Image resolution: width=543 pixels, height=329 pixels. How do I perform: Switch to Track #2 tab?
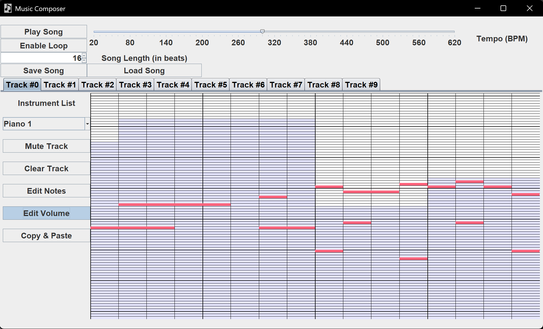(x=97, y=85)
